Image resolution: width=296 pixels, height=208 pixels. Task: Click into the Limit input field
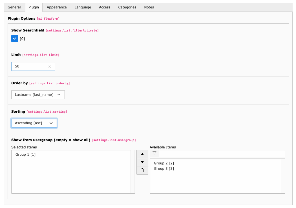(30, 67)
